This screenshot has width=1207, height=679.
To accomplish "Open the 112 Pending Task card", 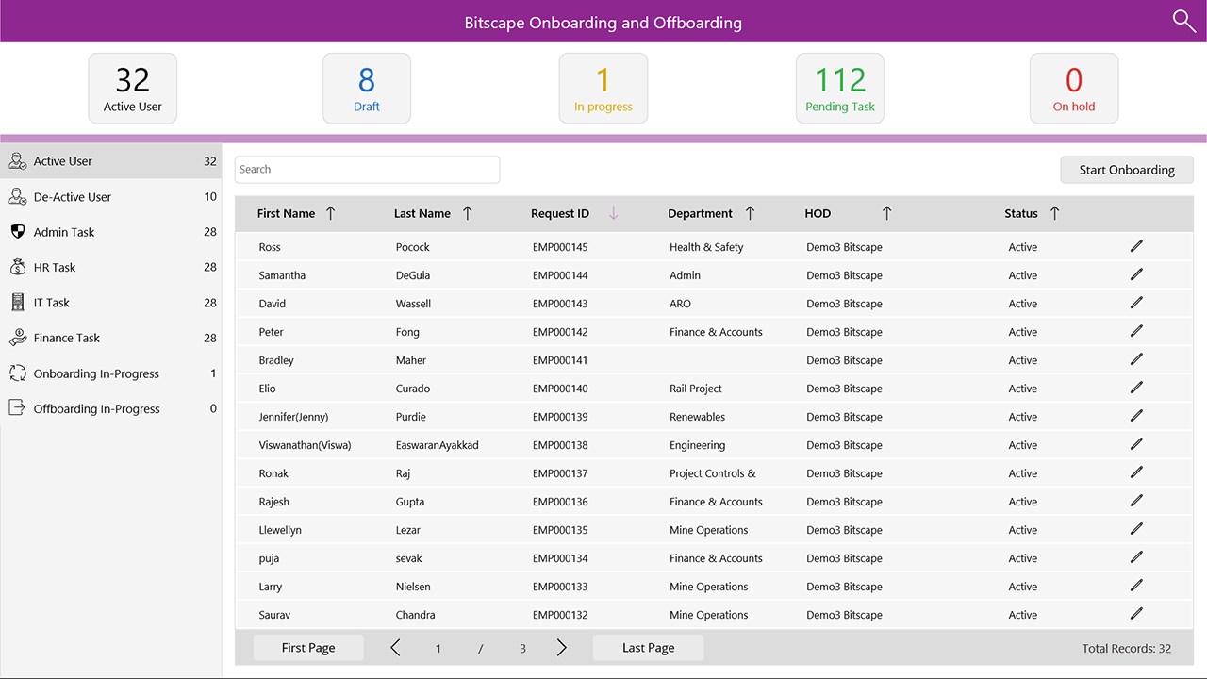I will [840, 88].
